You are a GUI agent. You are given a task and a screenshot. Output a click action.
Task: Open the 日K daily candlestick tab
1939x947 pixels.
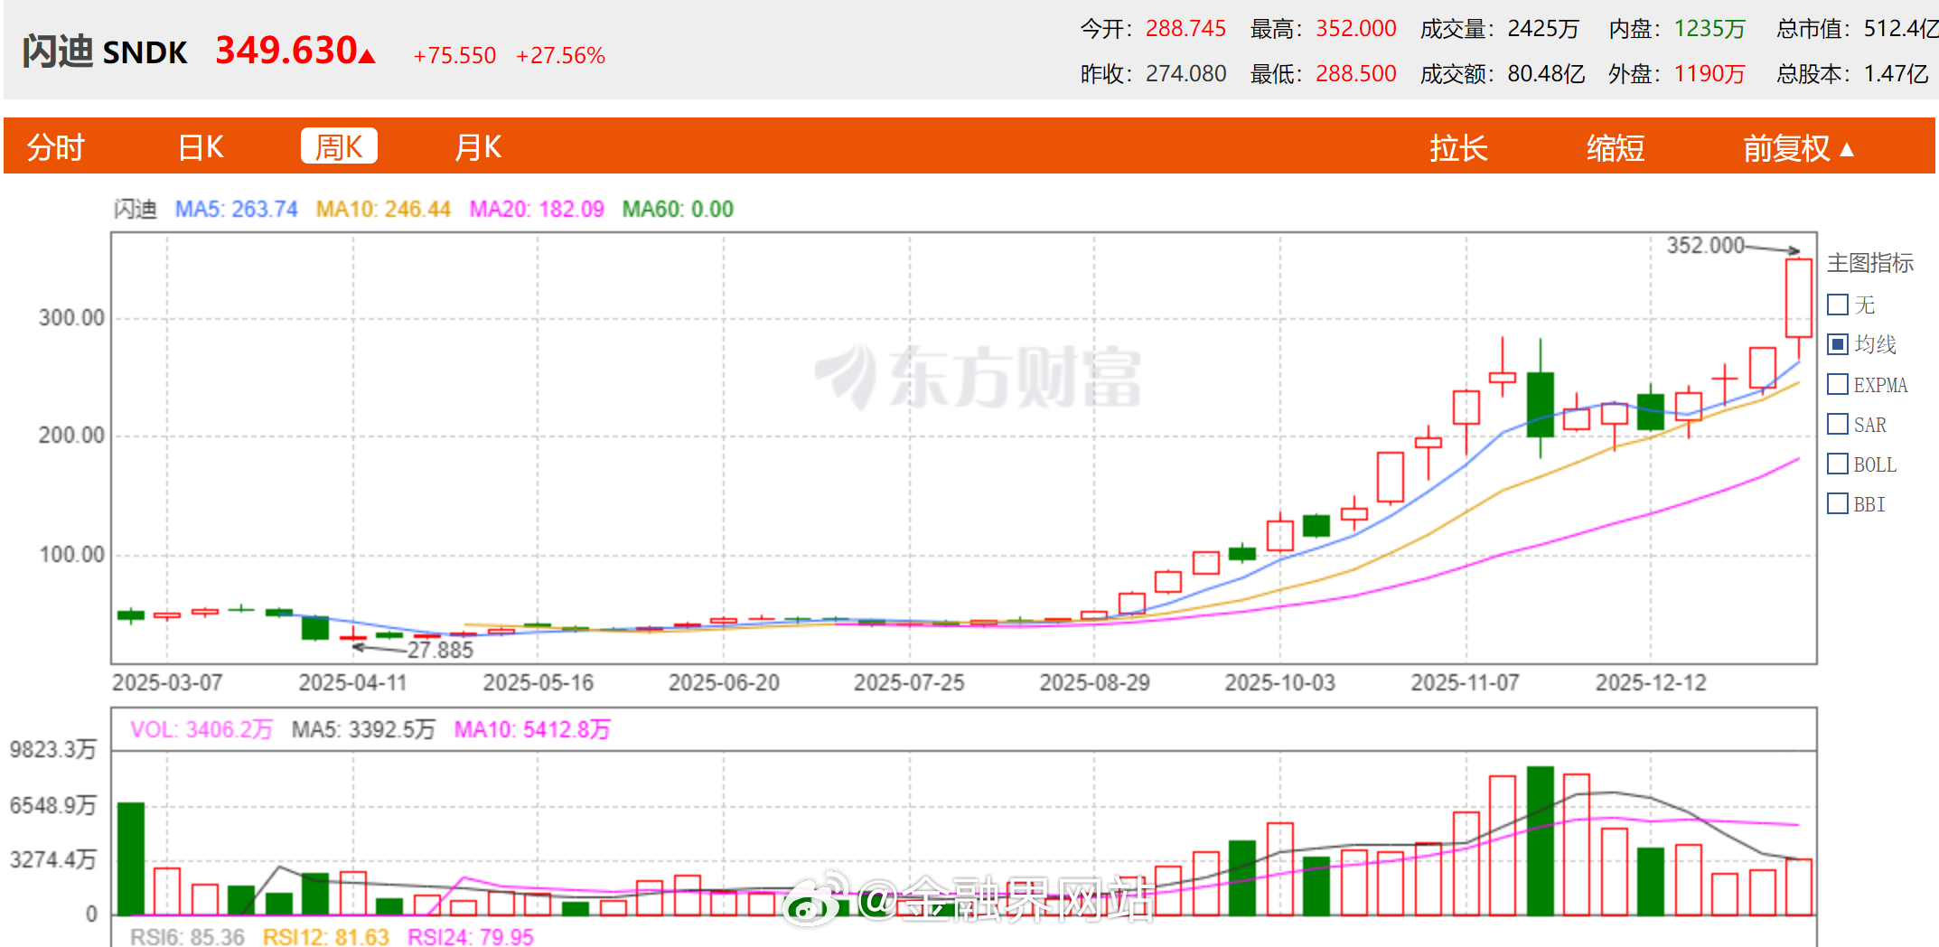(200, 145)
